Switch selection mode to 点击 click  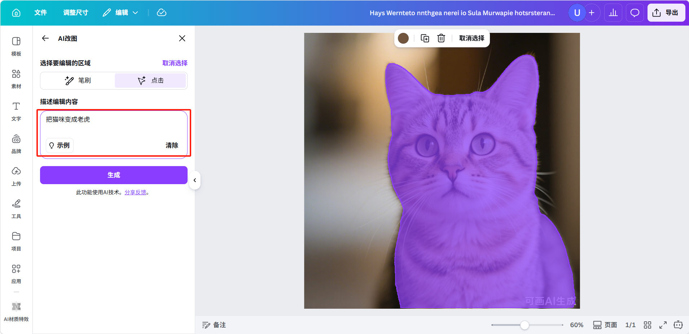(150, 81)
